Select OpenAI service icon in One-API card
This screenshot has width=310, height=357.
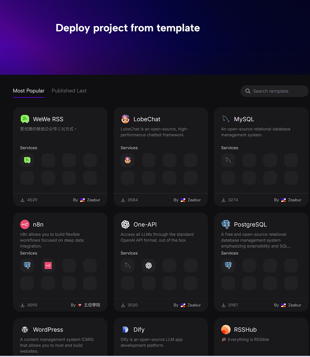pos(149,265)
